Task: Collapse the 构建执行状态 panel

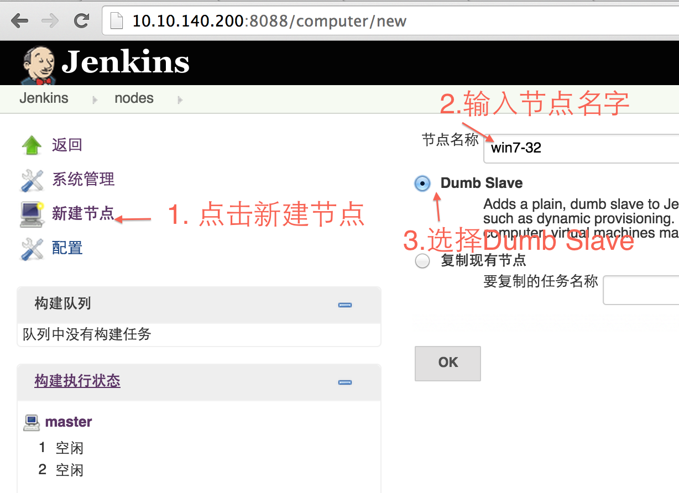Action: (x=345, y=382)
